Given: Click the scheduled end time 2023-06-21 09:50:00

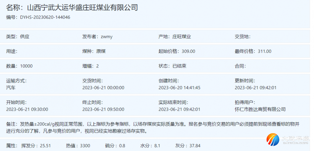Looking at the screenshot, I should pyautogui.click(x=103, y=109).
